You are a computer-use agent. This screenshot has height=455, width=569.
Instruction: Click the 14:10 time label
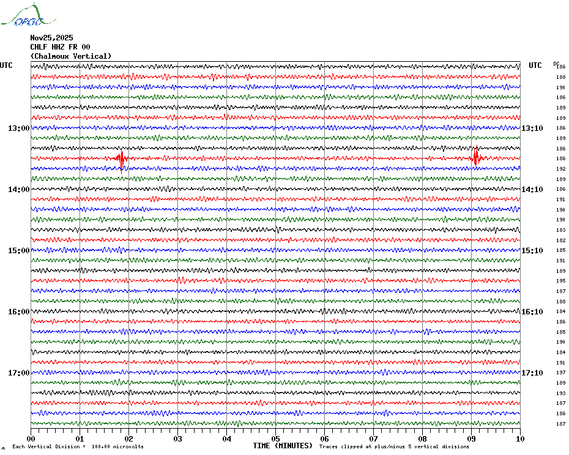[x=532, y=190]
